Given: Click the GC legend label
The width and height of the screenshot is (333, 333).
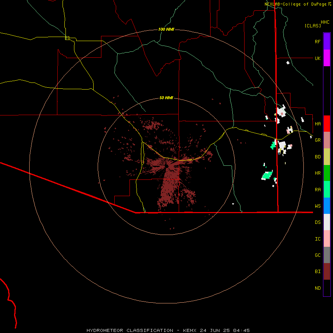Looking at the screenshot, I should (317, 255).
